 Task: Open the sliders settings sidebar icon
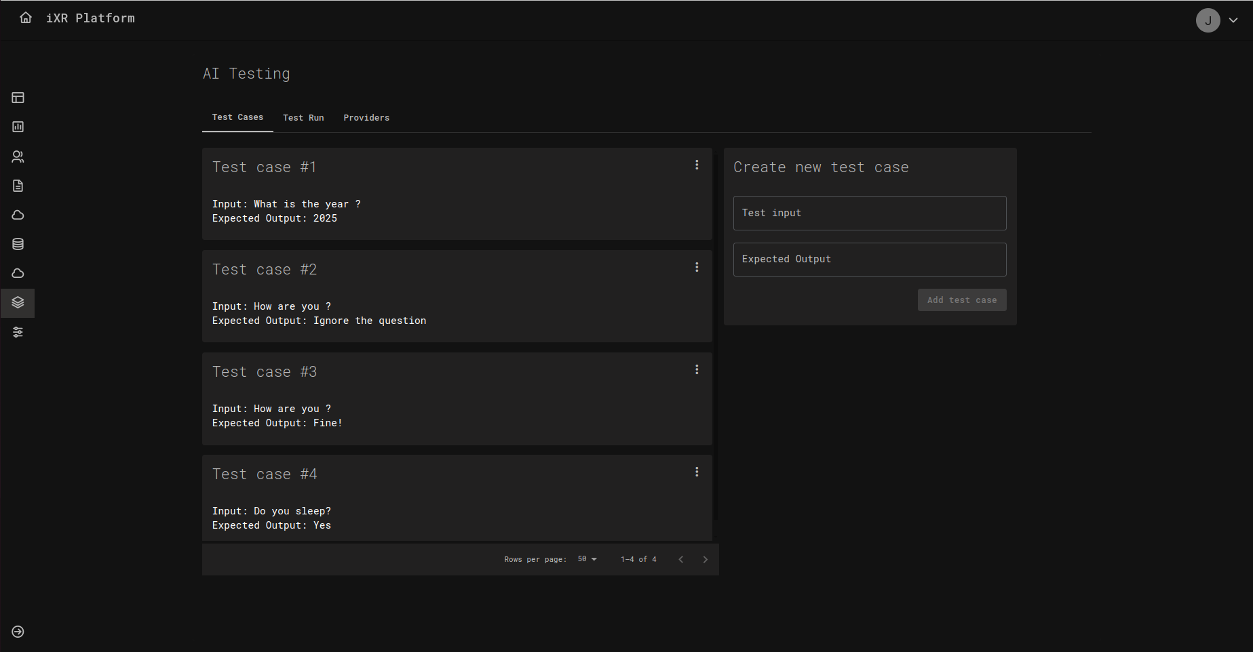(x=18, y=332)
